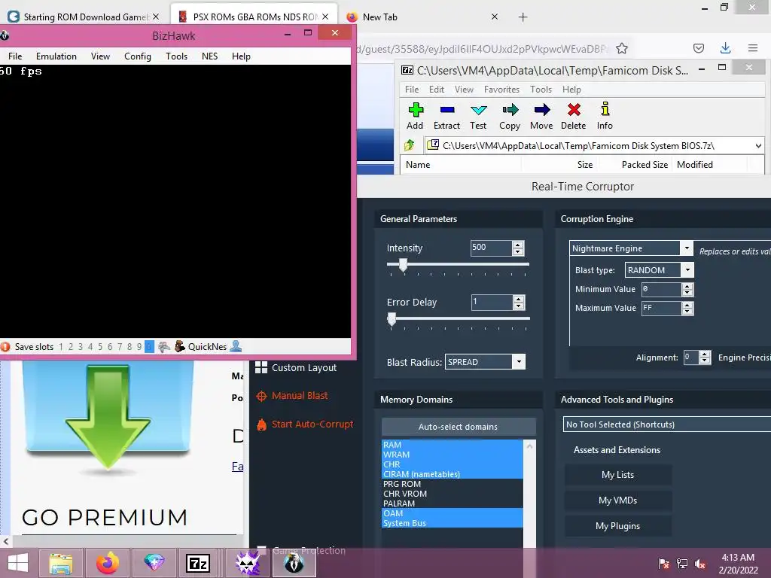Select save slot 3 in BizHawk

coord(81,347)
